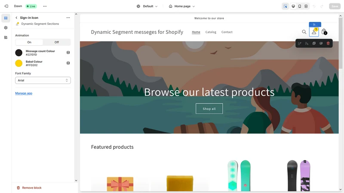Switch to fullscreen preview
Viewport: 344px width, 193px height.
point(306,6)
